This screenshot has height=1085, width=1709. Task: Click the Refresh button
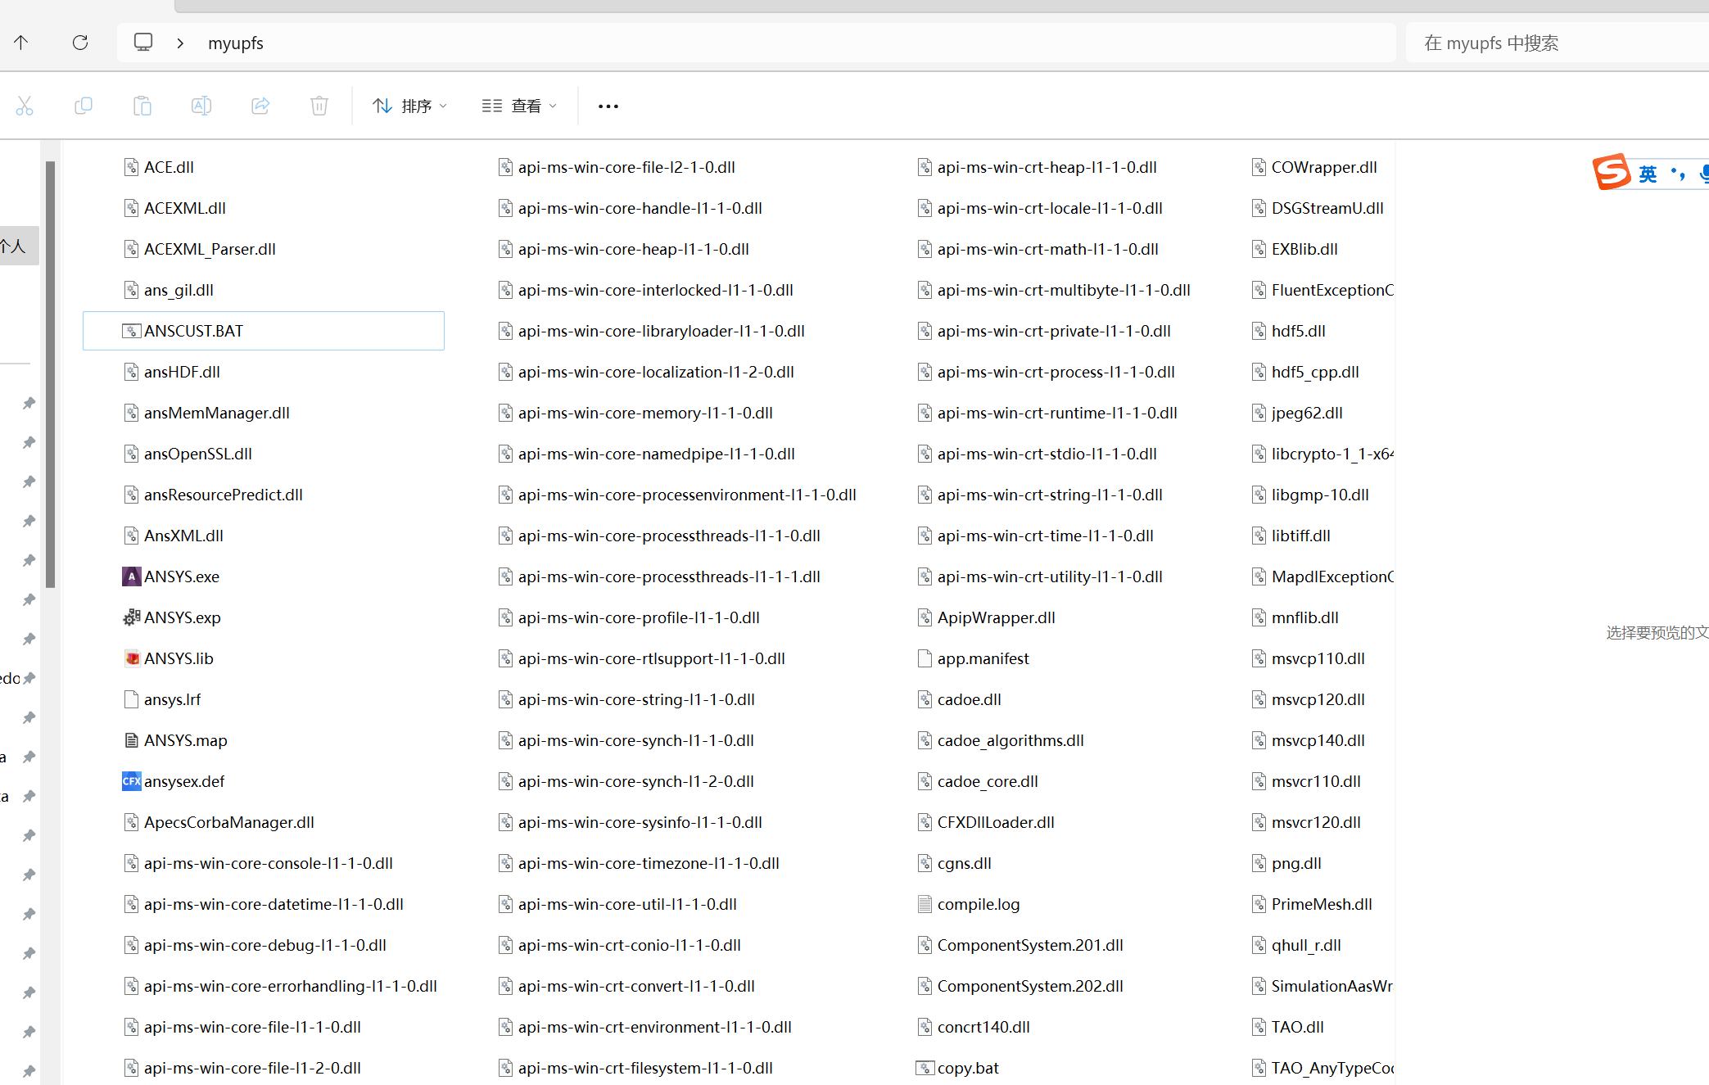80,43
